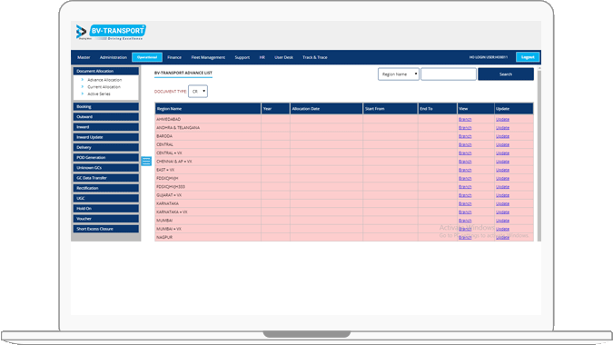Expand the Unknown GCs sidebar section
Screen dimensions: 613x345
pyautogui.click(x=106, y=168)
